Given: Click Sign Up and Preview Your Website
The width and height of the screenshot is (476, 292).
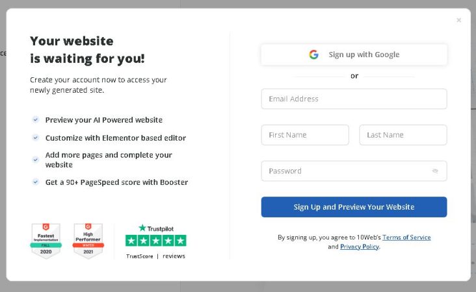Looking at the screenshot, I should click(354, 207).
